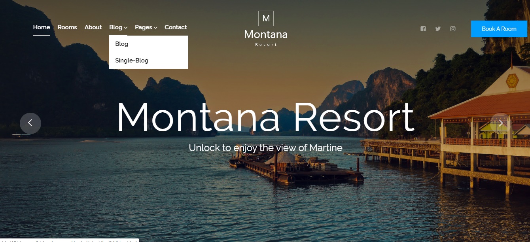Screen dimensions: 530x242
Task: Click the Montana brand name
Action: (x=266, y=34)
